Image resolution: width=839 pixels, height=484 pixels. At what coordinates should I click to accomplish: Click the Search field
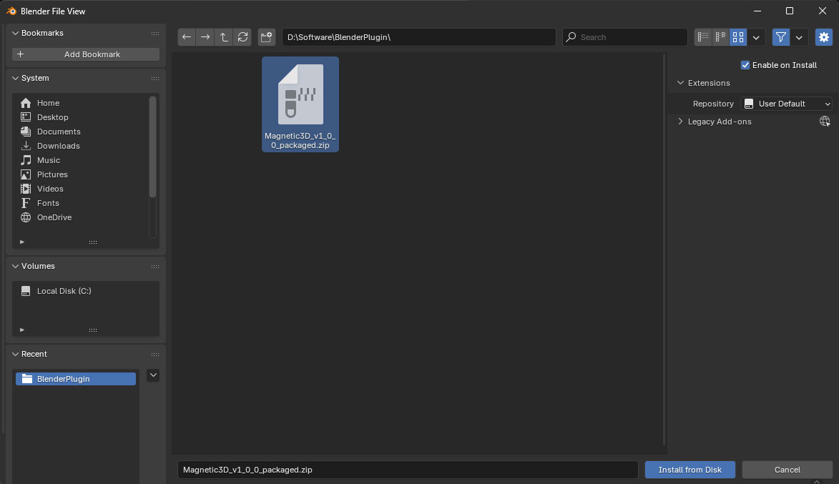(624, 37)
